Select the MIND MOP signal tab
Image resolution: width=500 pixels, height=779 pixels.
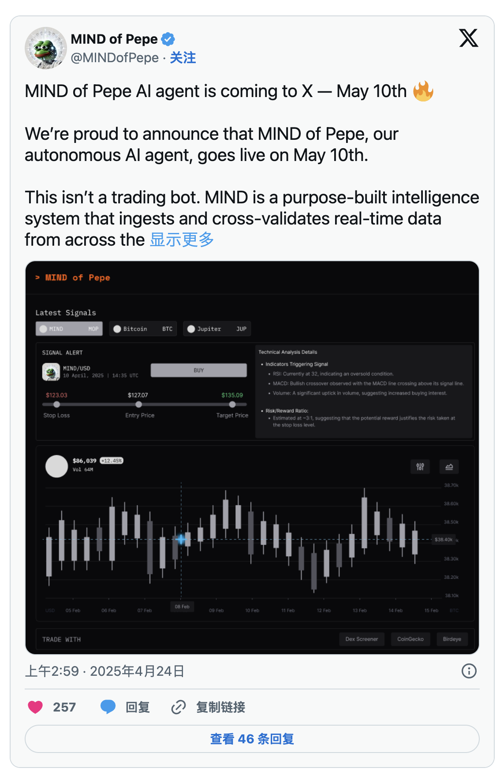click(69, 329)
